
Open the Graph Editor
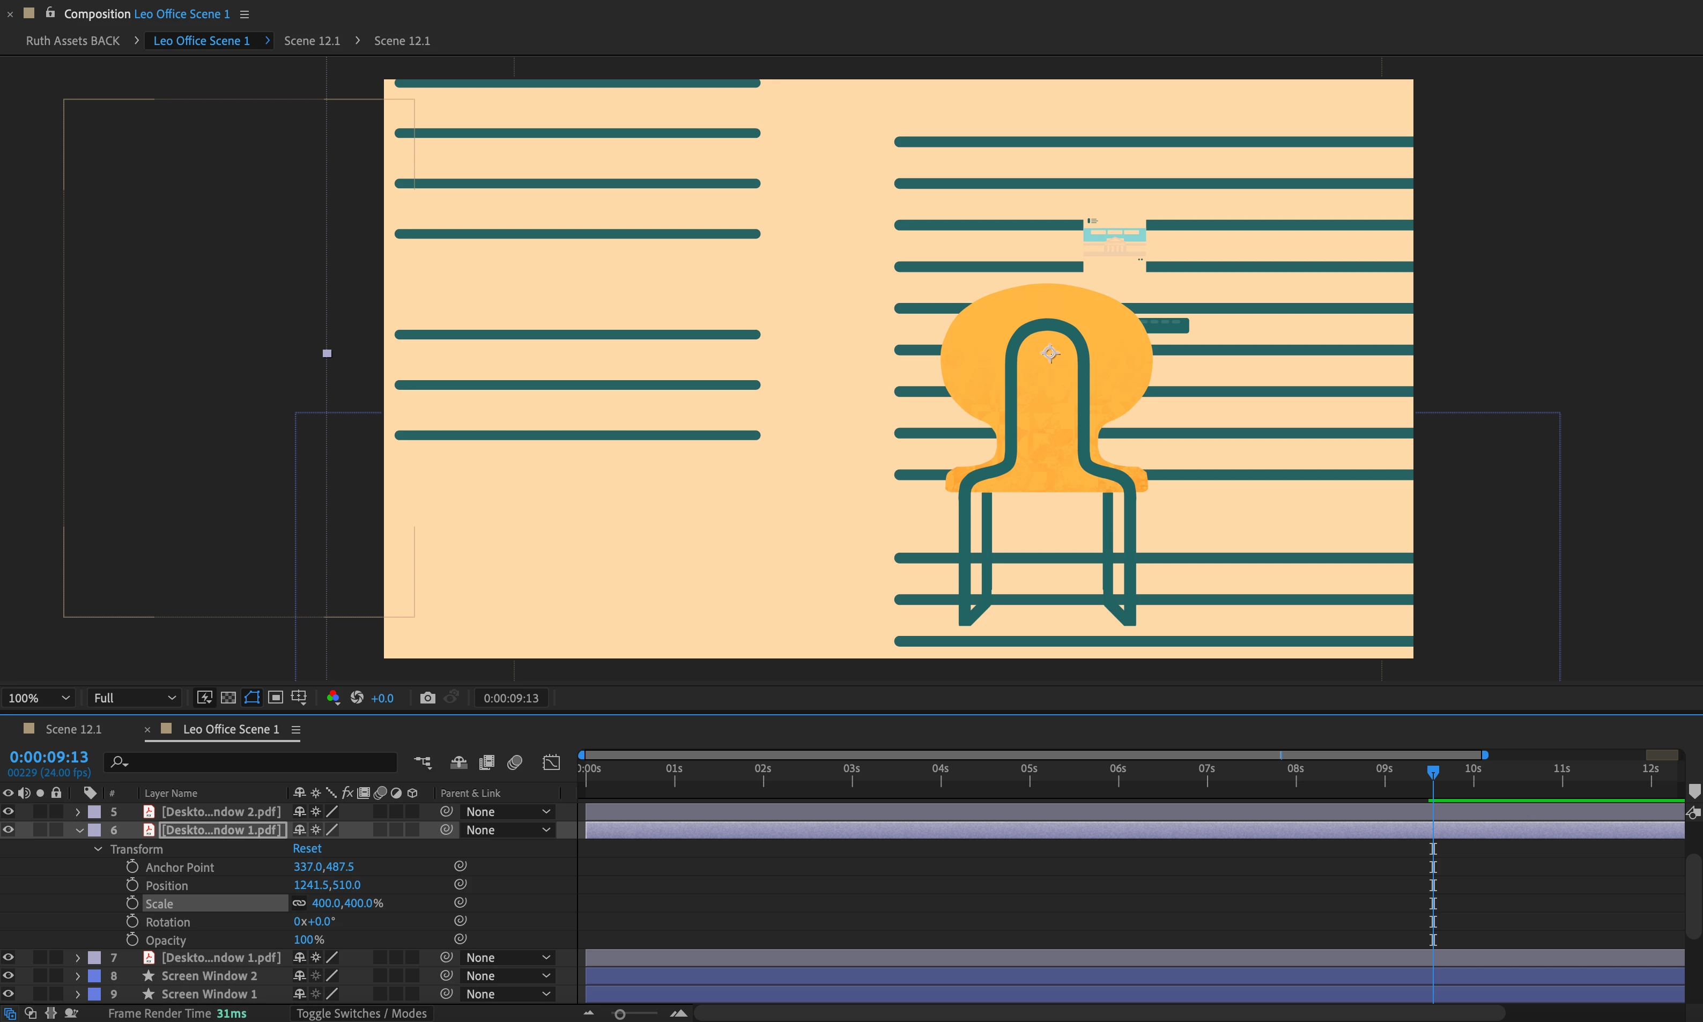[551, 762]
